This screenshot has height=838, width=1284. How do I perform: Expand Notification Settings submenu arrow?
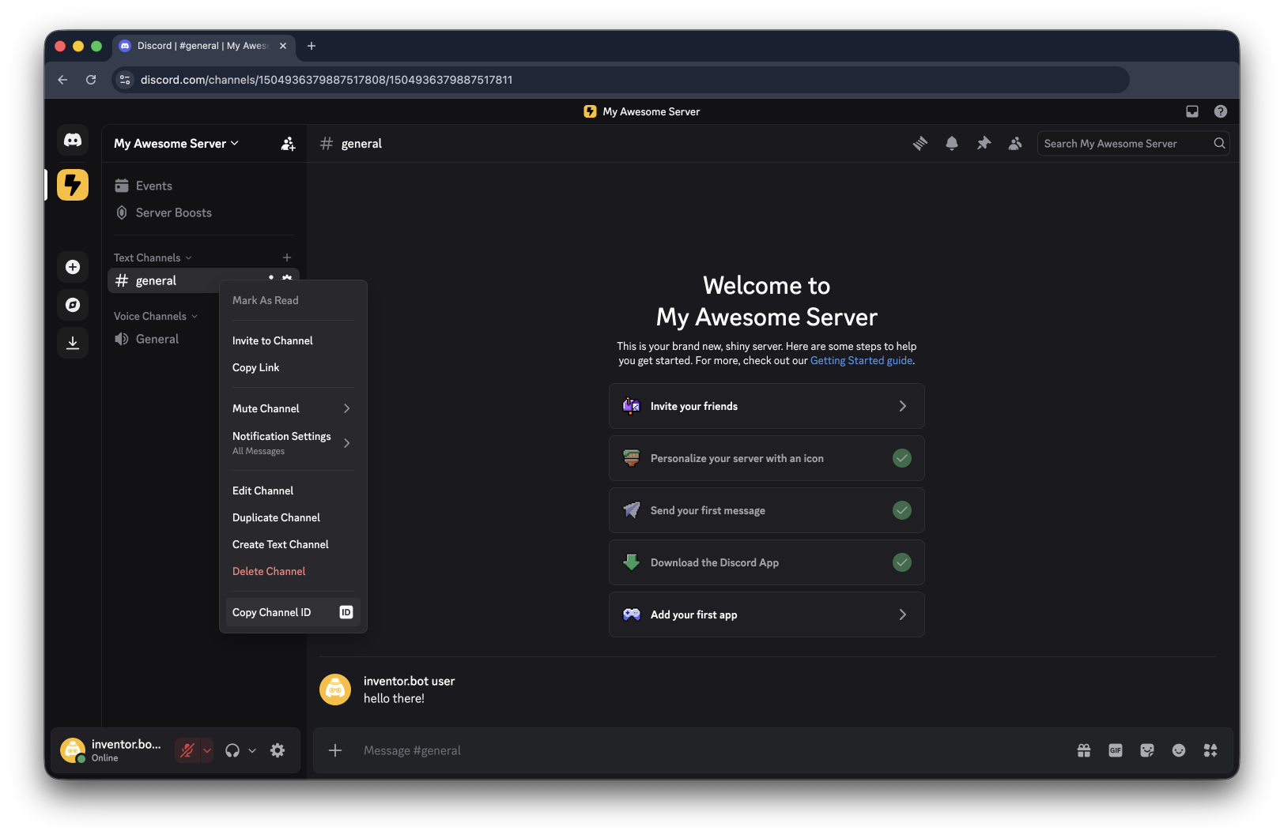click(347, 443)
